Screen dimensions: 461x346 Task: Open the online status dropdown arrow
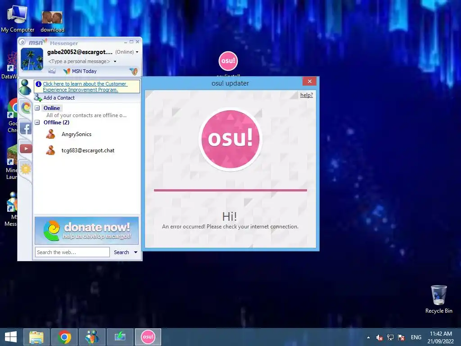coord(137,52)
